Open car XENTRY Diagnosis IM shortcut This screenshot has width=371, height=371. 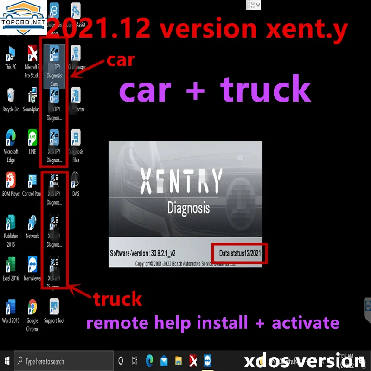(54, 147)
